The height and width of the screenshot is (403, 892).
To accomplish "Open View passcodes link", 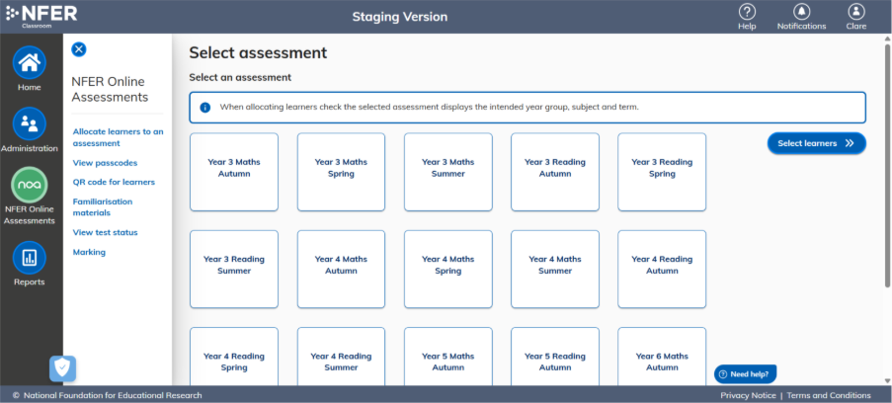I will click(x=105, y=163).
